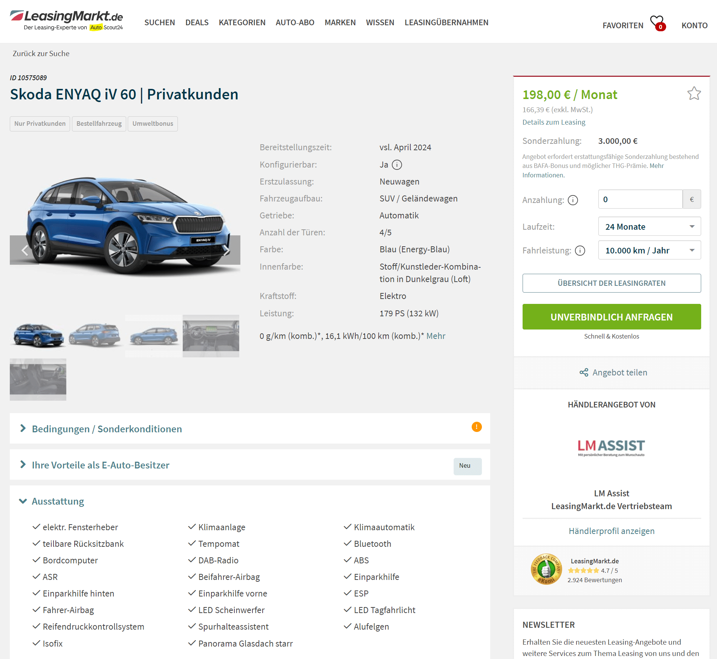Open the Fahrleistung 10.000 km dropdown
This screenshot has width=717, height=659.
point(649,250)
